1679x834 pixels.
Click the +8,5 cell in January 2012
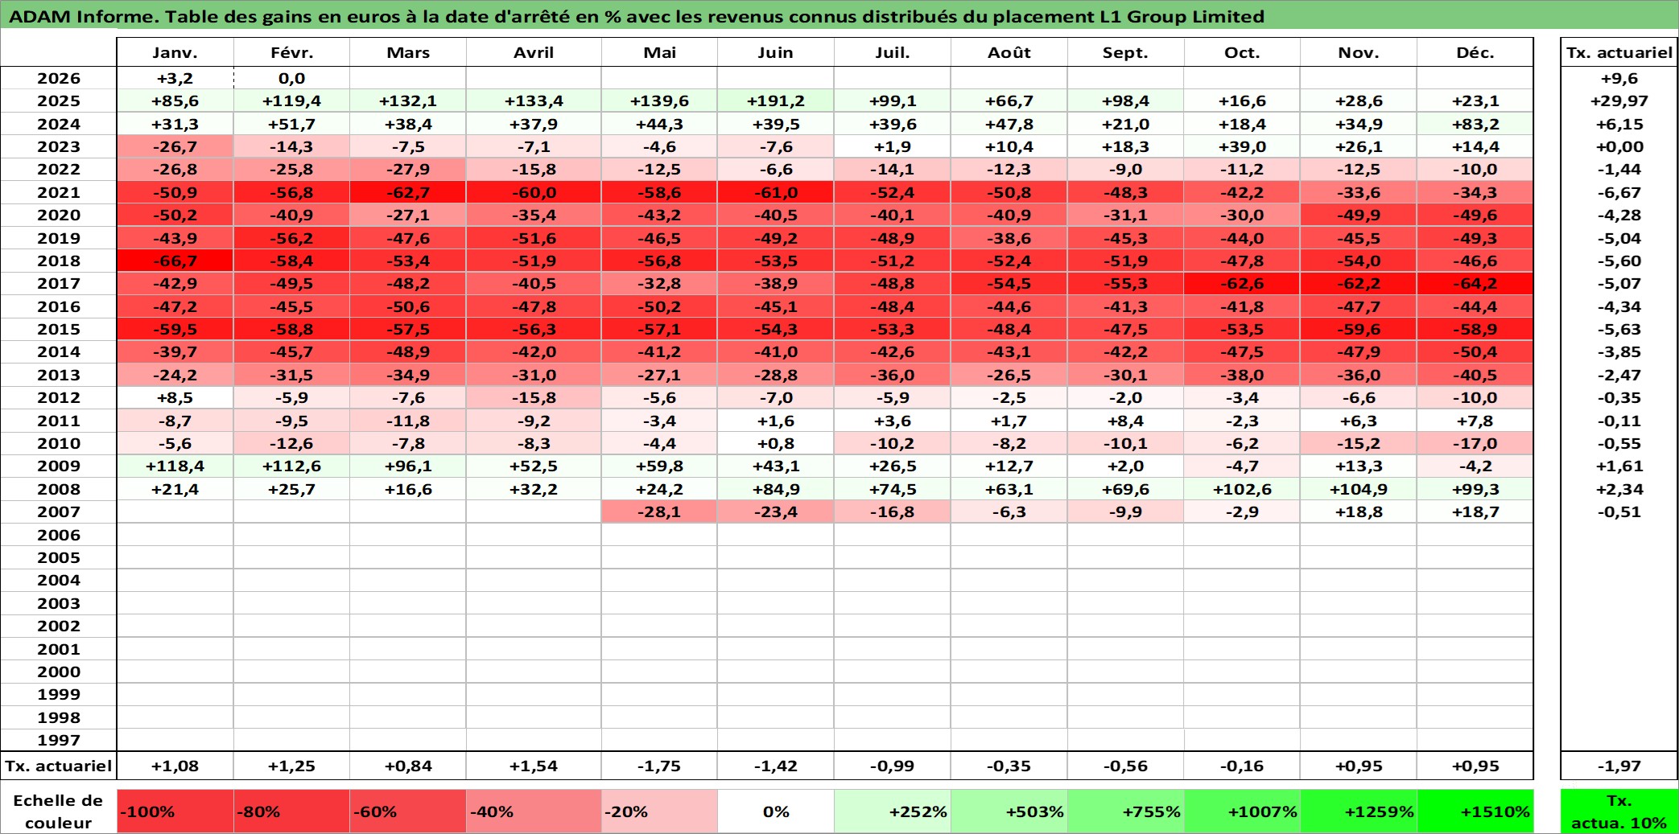coord(175,397)
